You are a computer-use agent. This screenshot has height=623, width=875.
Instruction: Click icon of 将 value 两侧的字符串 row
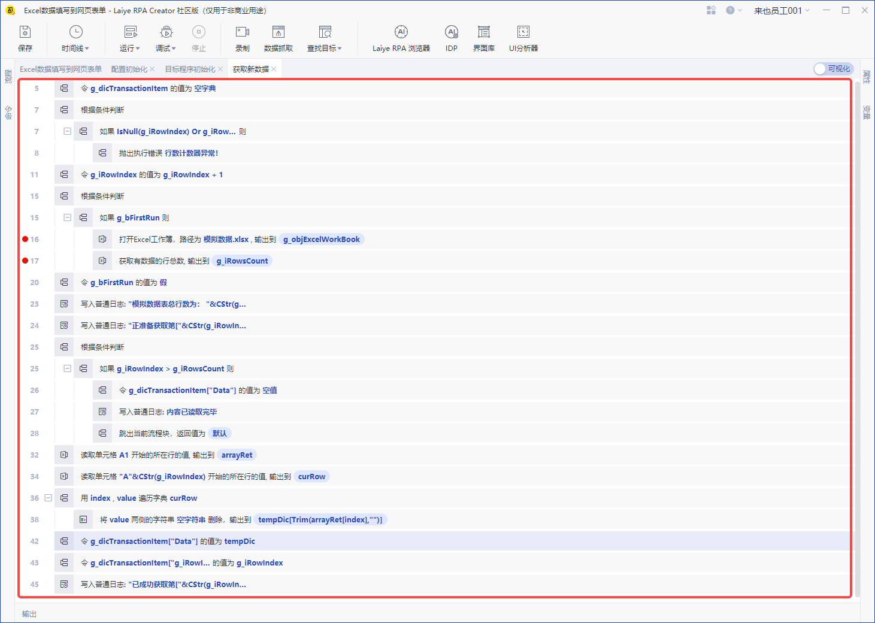click(83, 519)
